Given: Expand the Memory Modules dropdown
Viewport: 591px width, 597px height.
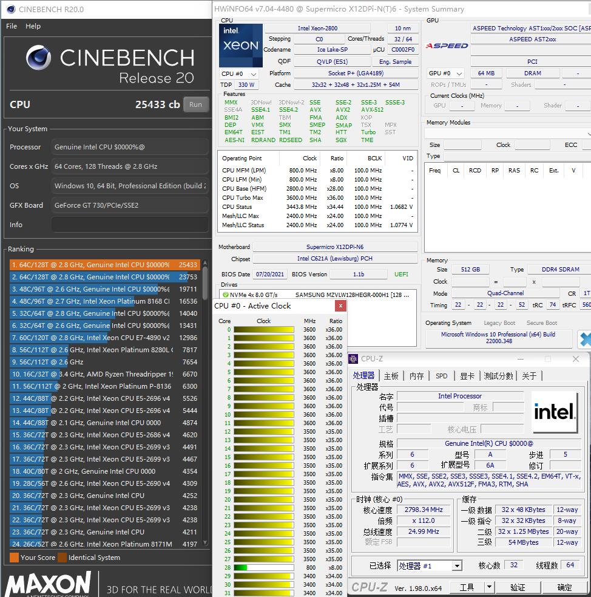Looking at the screenshot, I should 589,134.
